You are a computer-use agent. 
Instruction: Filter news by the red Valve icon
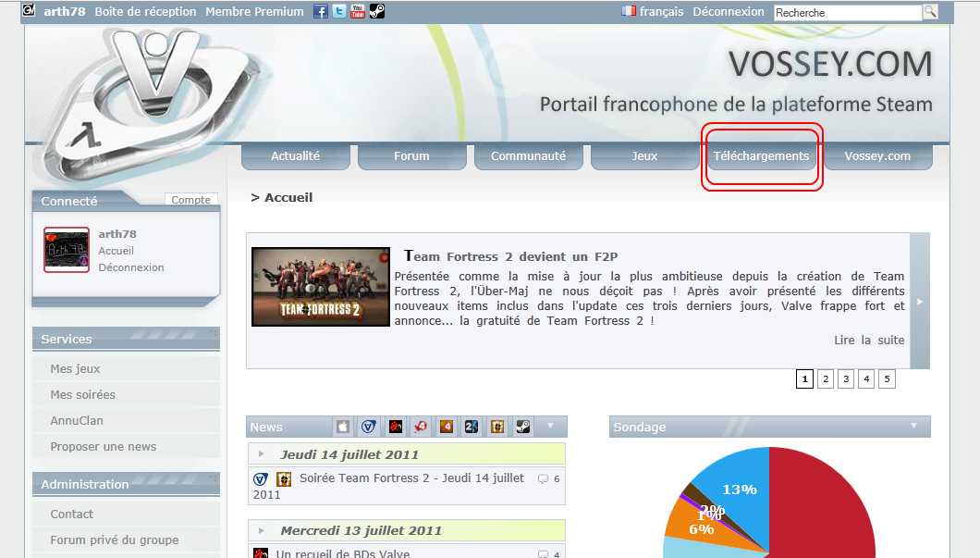[395, 427]
